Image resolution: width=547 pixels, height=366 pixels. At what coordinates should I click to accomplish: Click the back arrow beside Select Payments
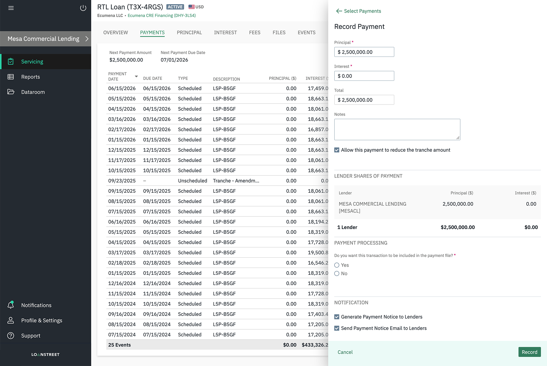[339, 11]
